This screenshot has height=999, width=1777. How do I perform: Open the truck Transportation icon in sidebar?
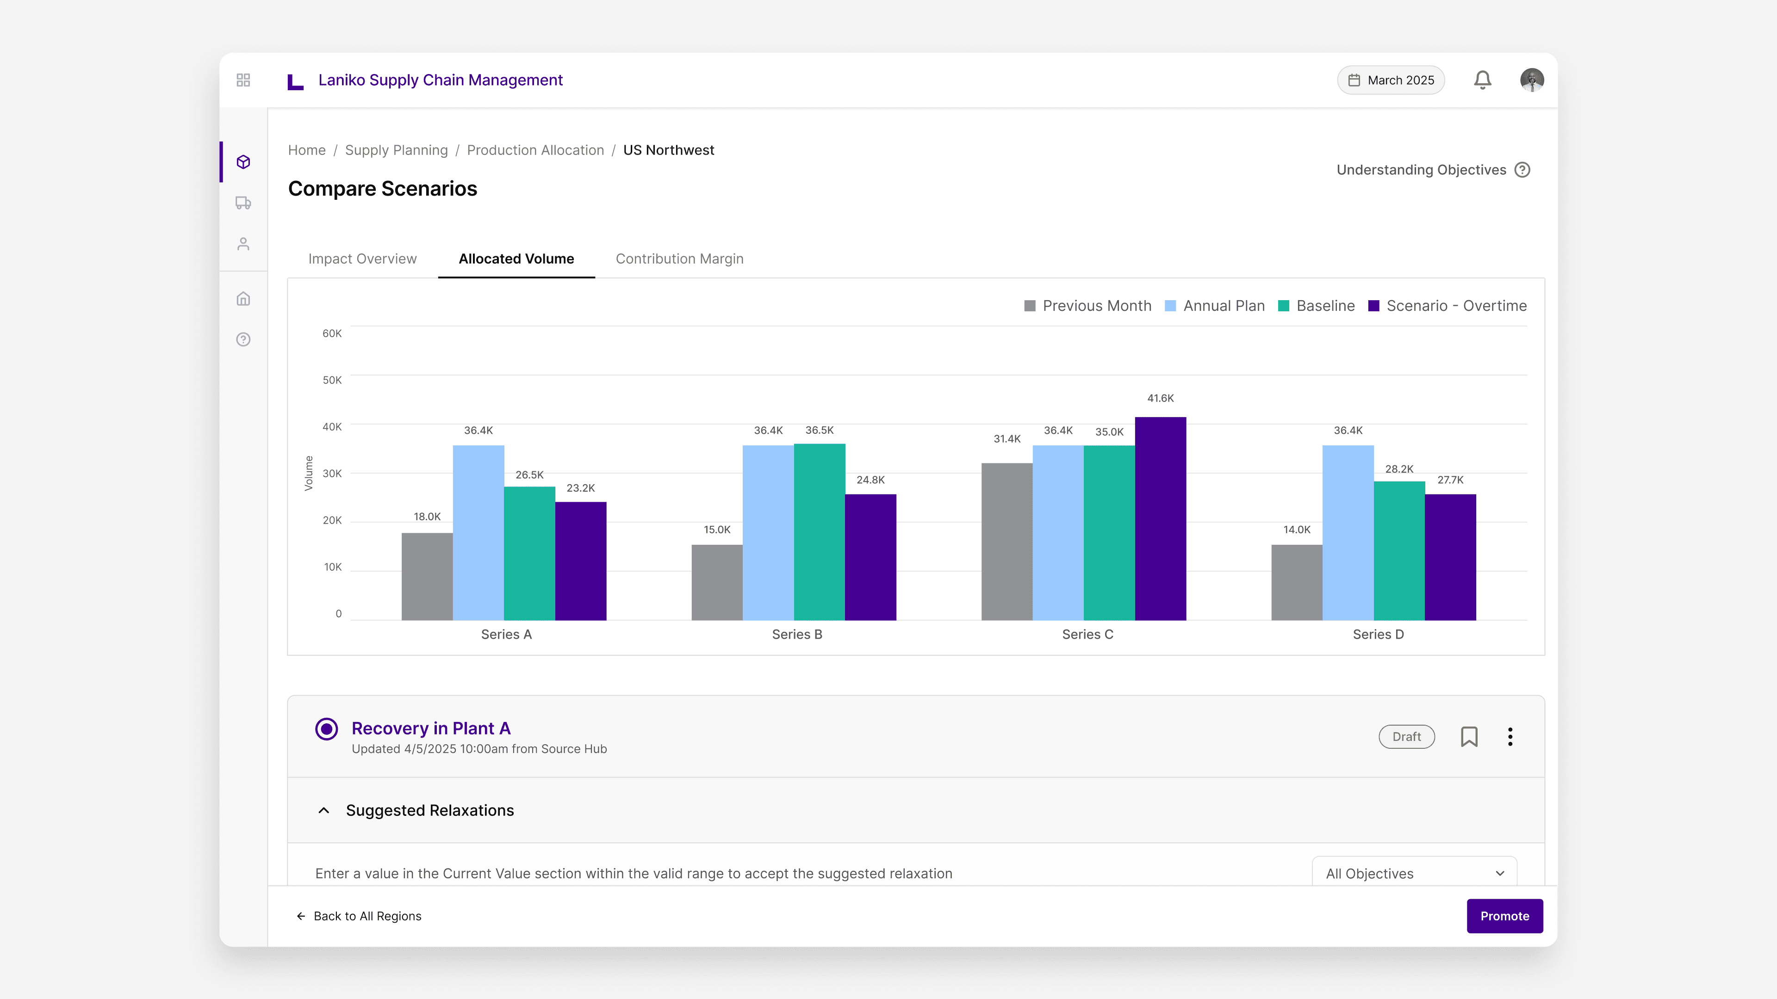243,202
